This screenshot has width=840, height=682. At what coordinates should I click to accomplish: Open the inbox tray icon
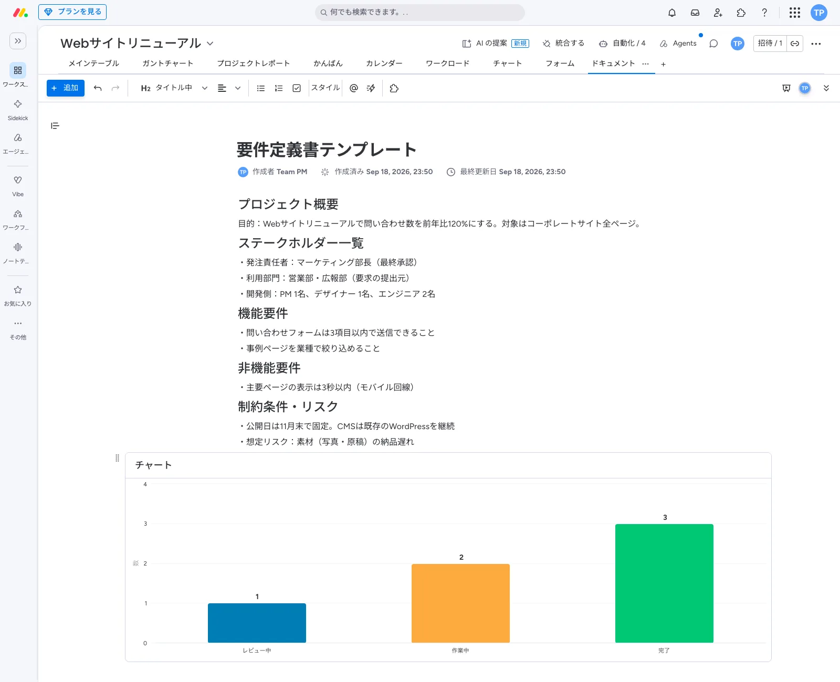[695, 13]
